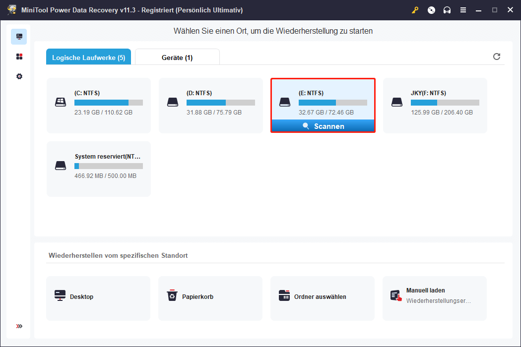The width and height of the screenshot is (521, 347).
Task: Select the Logische Laufwerke tab
Action: 88,57
